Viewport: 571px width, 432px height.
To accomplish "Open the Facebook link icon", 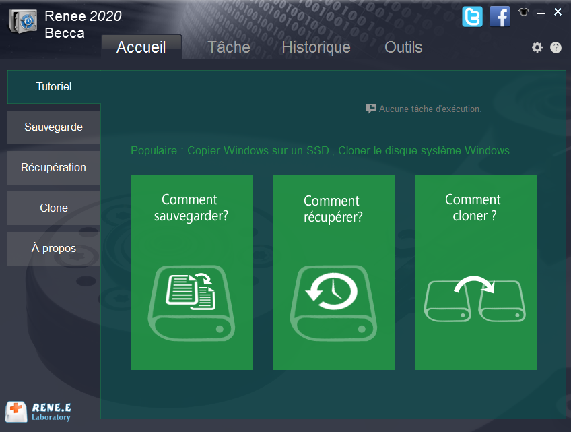I will click(499, 16).
